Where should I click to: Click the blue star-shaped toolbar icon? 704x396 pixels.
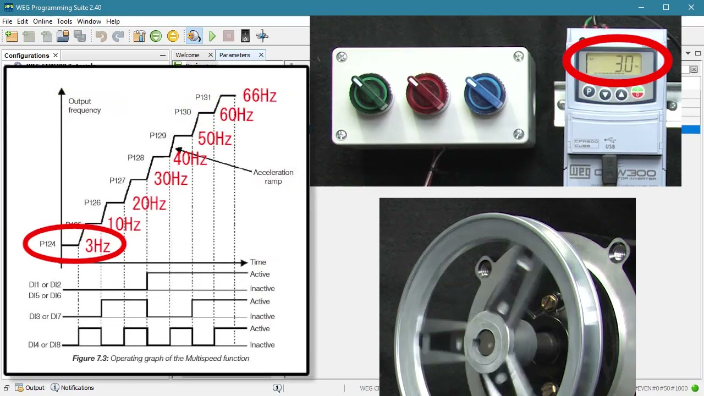point(262,36)
